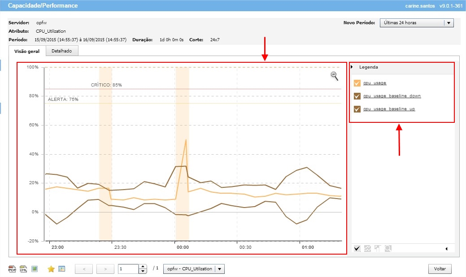The width and height of the screenshot is (466, 277).
Task: Toggle the cpu_usage series checkbox
Action: [x=357, y=83]
